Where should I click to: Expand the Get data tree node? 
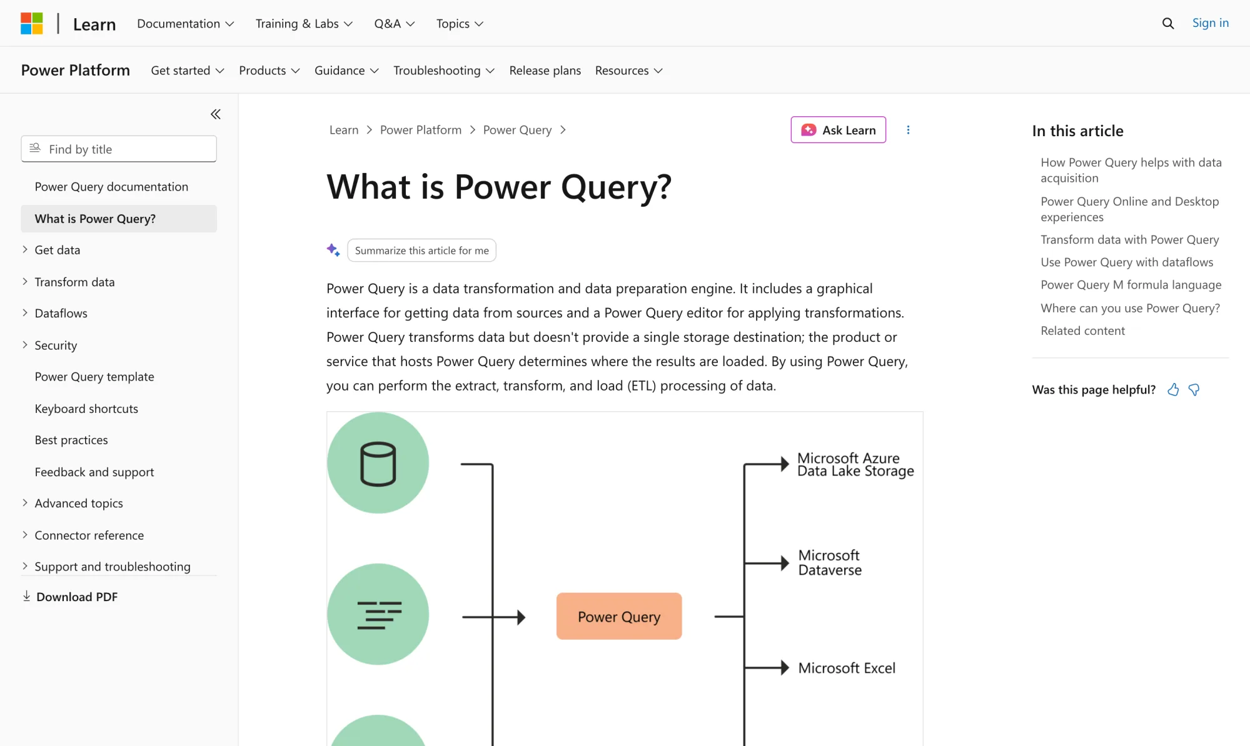(x=25, y=249)
